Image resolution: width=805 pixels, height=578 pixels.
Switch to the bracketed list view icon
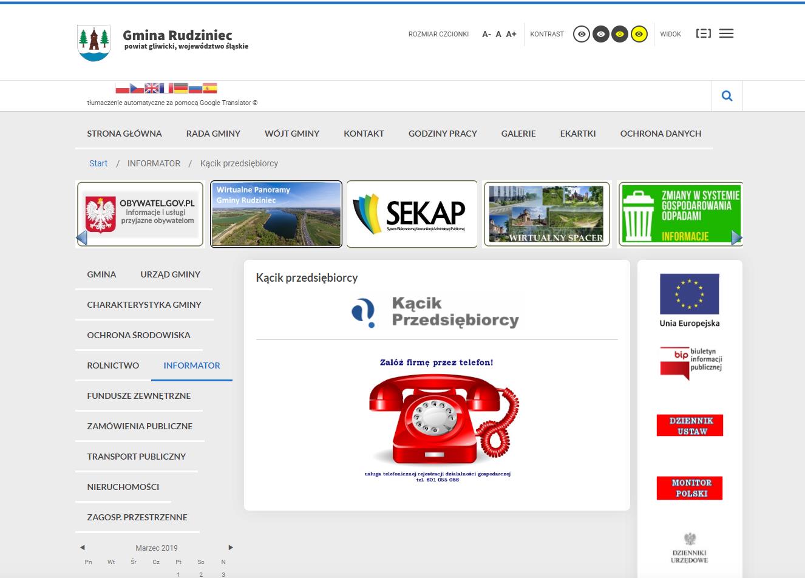tap(703, 34)
